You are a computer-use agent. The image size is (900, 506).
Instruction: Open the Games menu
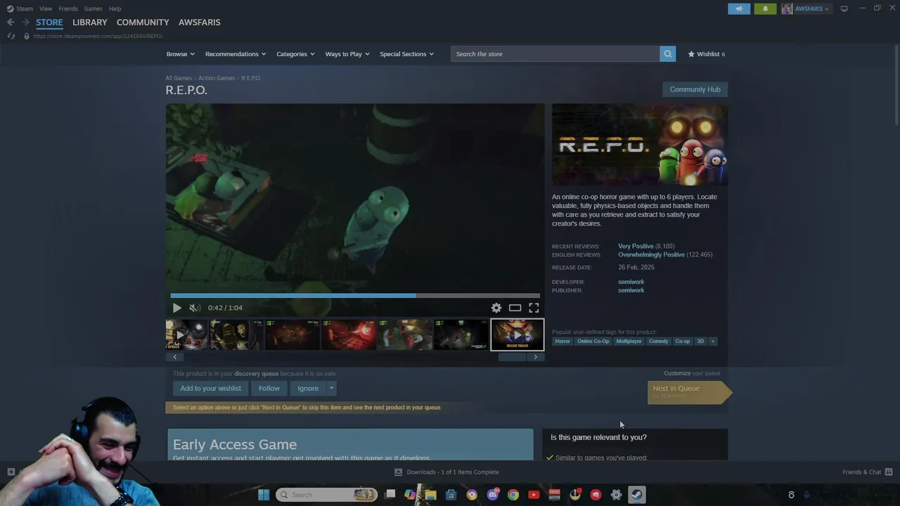pos(93,8)
